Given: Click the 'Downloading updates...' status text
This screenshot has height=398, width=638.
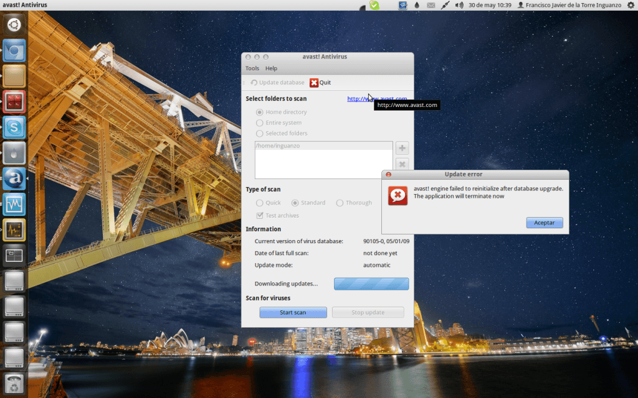Looking at the screenshot, I should [x=286, y=284].
